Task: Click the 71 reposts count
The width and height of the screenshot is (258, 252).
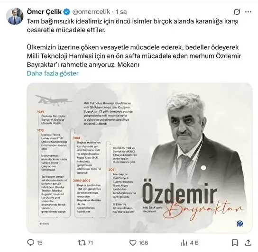Action: (90, 243)
